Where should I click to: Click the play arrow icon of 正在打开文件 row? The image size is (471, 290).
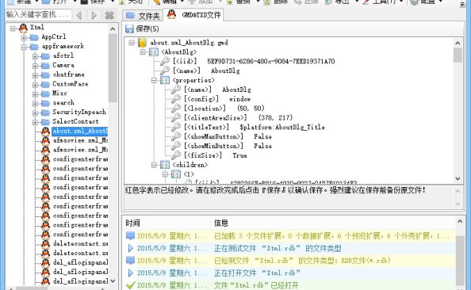[130, 273]
